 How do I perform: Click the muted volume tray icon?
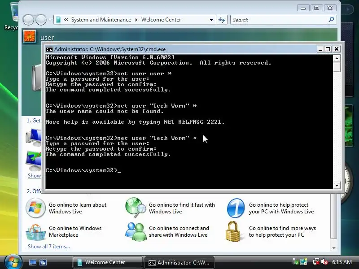coord(324,262)
